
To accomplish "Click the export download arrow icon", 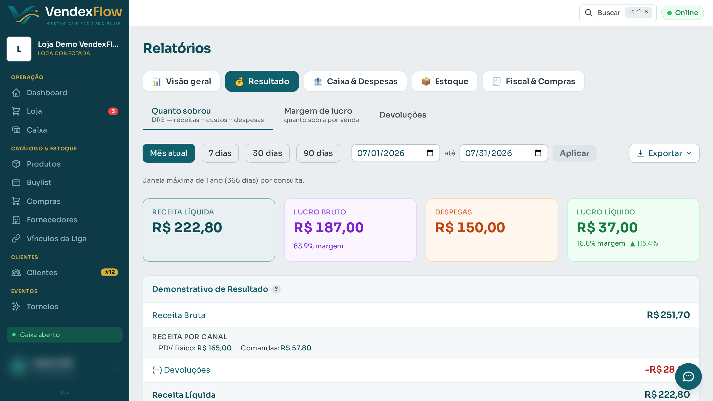I will [641, 153].
